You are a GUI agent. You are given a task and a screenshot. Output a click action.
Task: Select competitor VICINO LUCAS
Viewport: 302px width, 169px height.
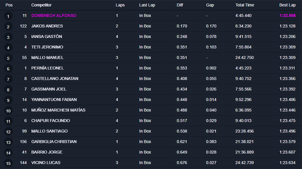pyautogui.click(x=46, y=163)
